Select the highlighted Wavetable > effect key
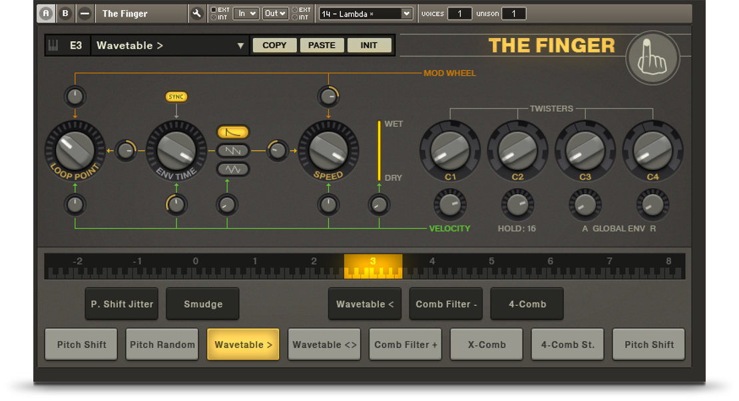739x401 pixels. coord(243,344)
